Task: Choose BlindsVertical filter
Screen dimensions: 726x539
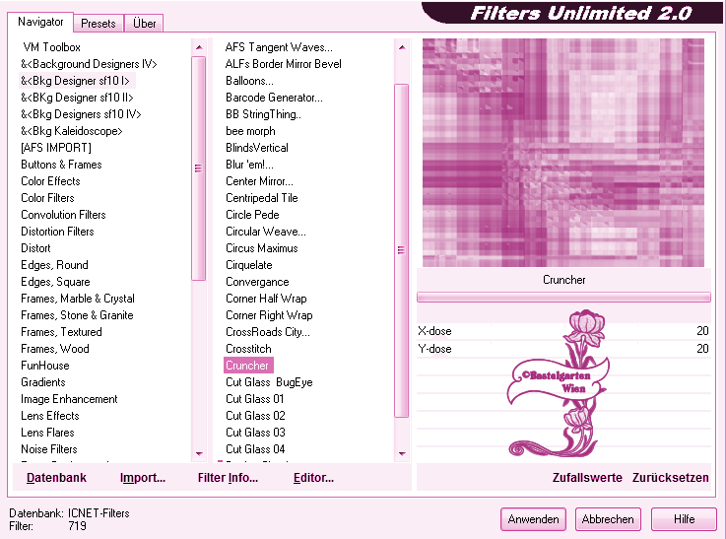Action: pos(257,148)
